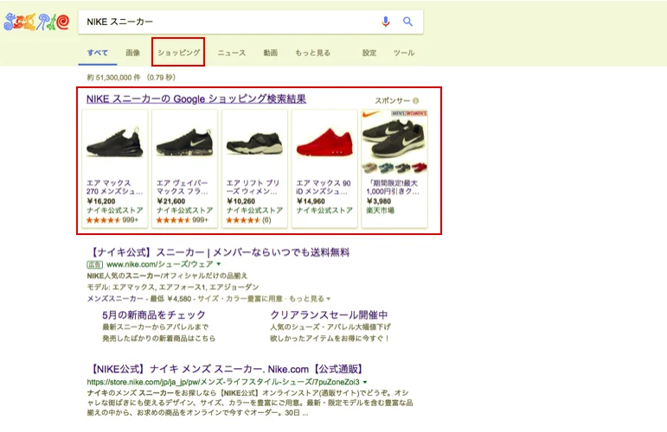Click メンズスニーカー price extension link
Viewport: 667px width, 432px height.
coord(115,299)
